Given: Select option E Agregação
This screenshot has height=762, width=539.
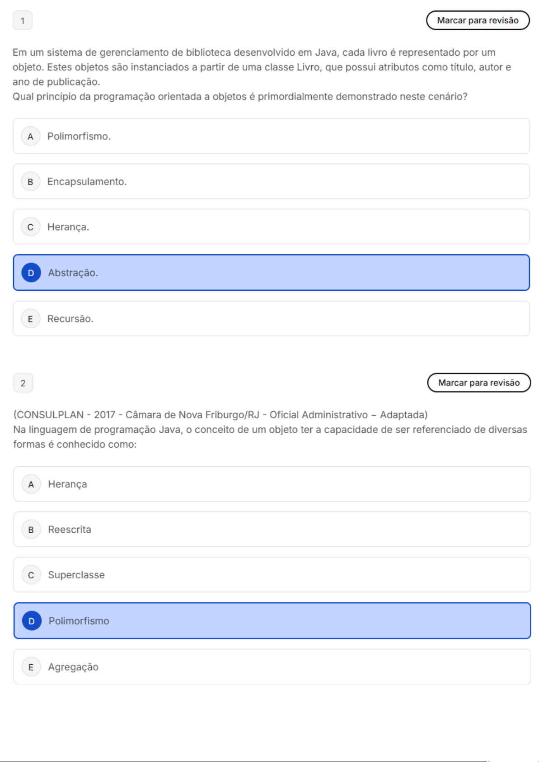Looking at the screenshot, I should pos(272,667).
